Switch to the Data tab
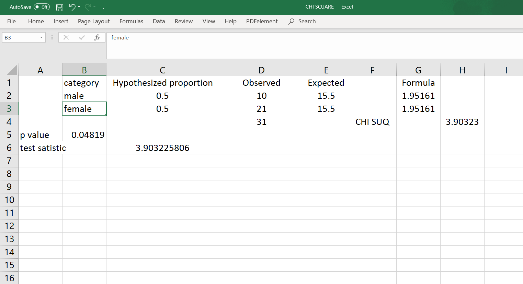 (159, 21)
